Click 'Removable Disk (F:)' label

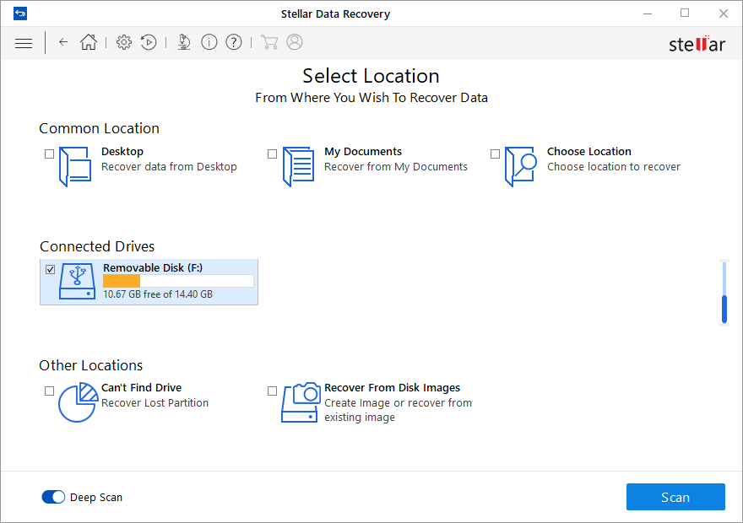[153, 268]
